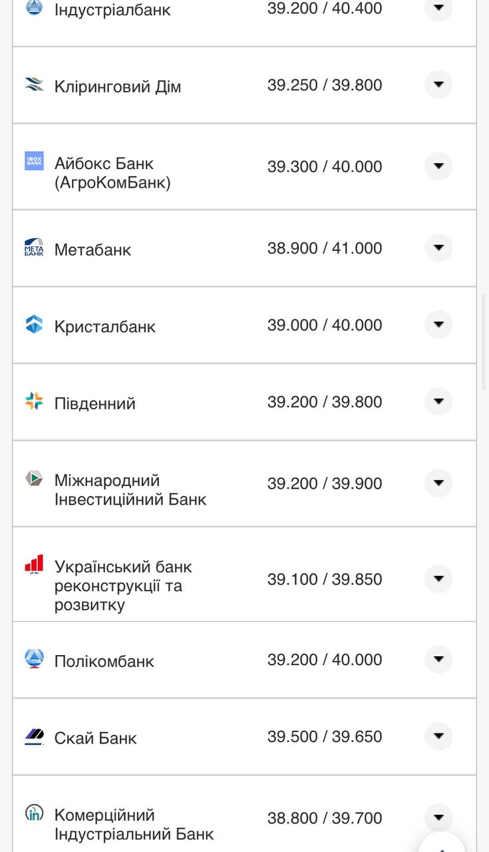The height and width of the screenshot is (852, 489).
Task: Click the Південний colorful star logo
Action: pyautogui.click(x=34, y=401)
